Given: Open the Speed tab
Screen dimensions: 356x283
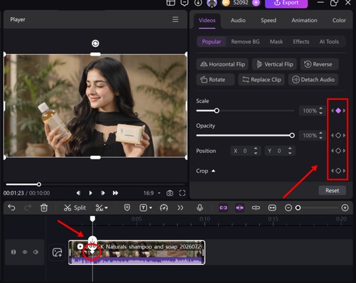Looking at the screenshot, I should [268, 20].
